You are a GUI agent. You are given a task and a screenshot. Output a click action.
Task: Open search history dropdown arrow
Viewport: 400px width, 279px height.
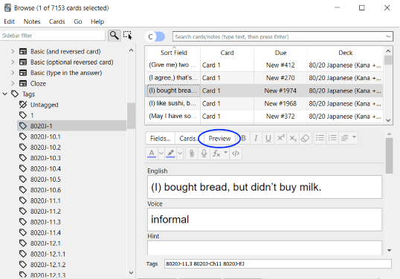click(388, 36)
